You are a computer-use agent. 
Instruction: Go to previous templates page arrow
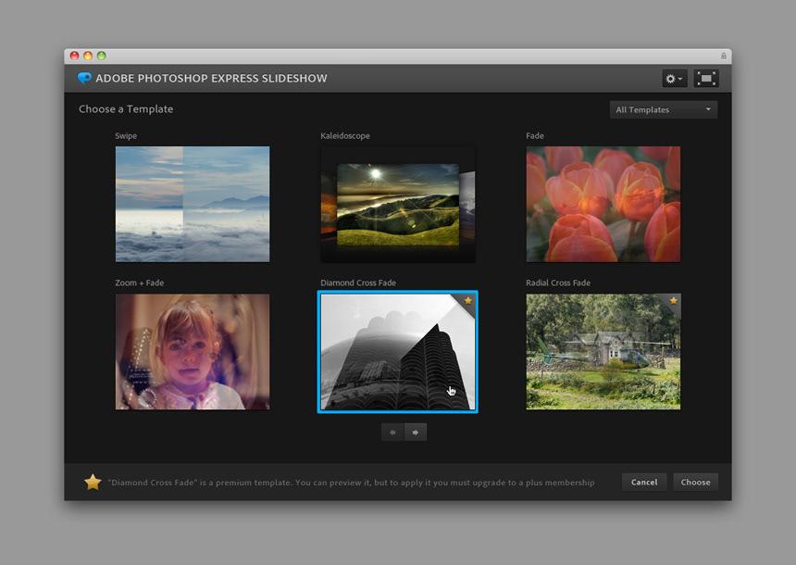point(392,433)
